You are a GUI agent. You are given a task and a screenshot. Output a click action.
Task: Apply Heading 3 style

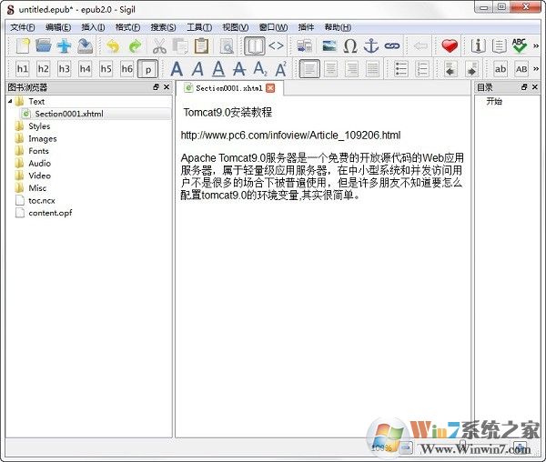64,69
